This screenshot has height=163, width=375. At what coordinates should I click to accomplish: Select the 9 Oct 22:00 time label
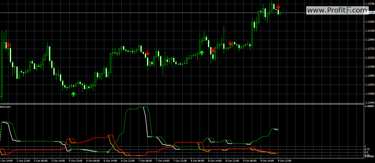click(284, 161)
